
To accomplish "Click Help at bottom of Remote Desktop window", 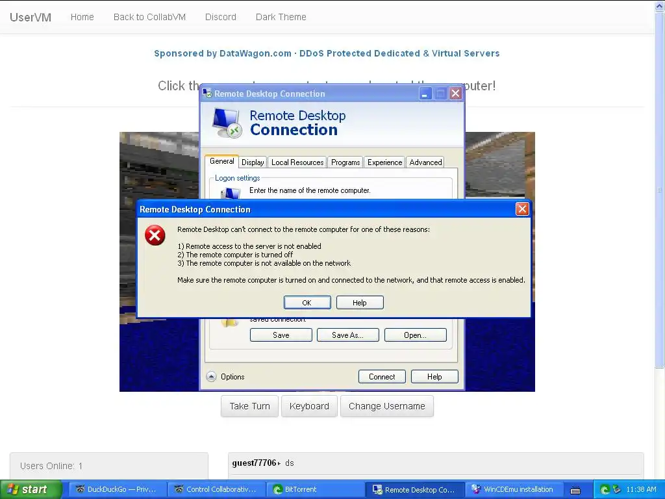I will coord(434,376).
